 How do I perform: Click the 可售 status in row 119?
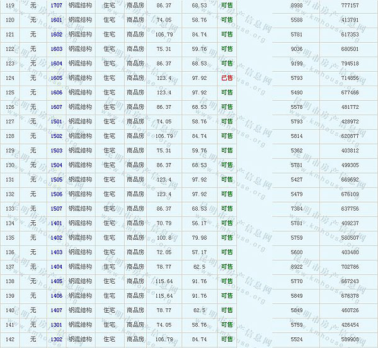coord(227,6)
